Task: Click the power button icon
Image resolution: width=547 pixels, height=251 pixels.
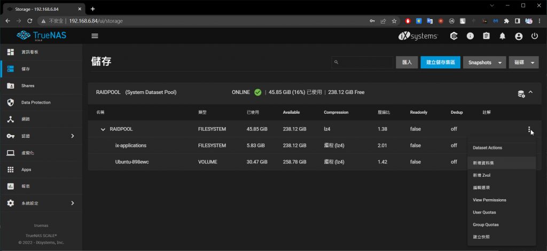Action: tap(535, 36)
